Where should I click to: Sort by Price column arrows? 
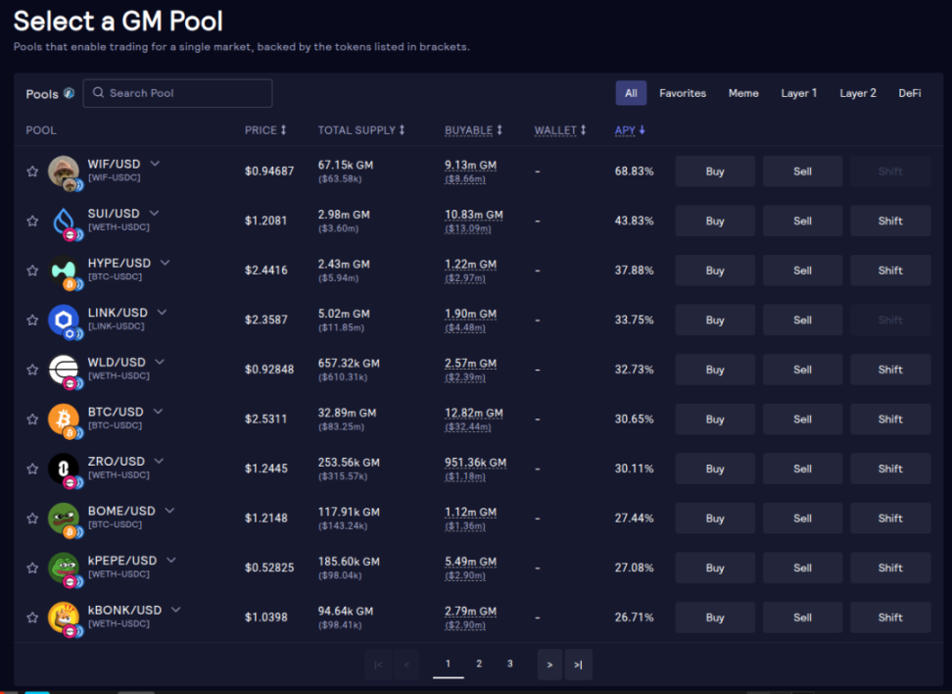pos(283,130)
